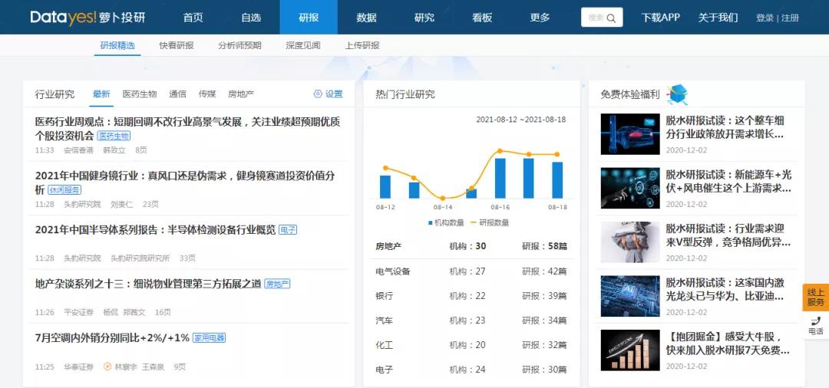Open 【抱团掘金】感受大牛股 article title
Viewport: 829px width, 388px height.
pos(728,344)
